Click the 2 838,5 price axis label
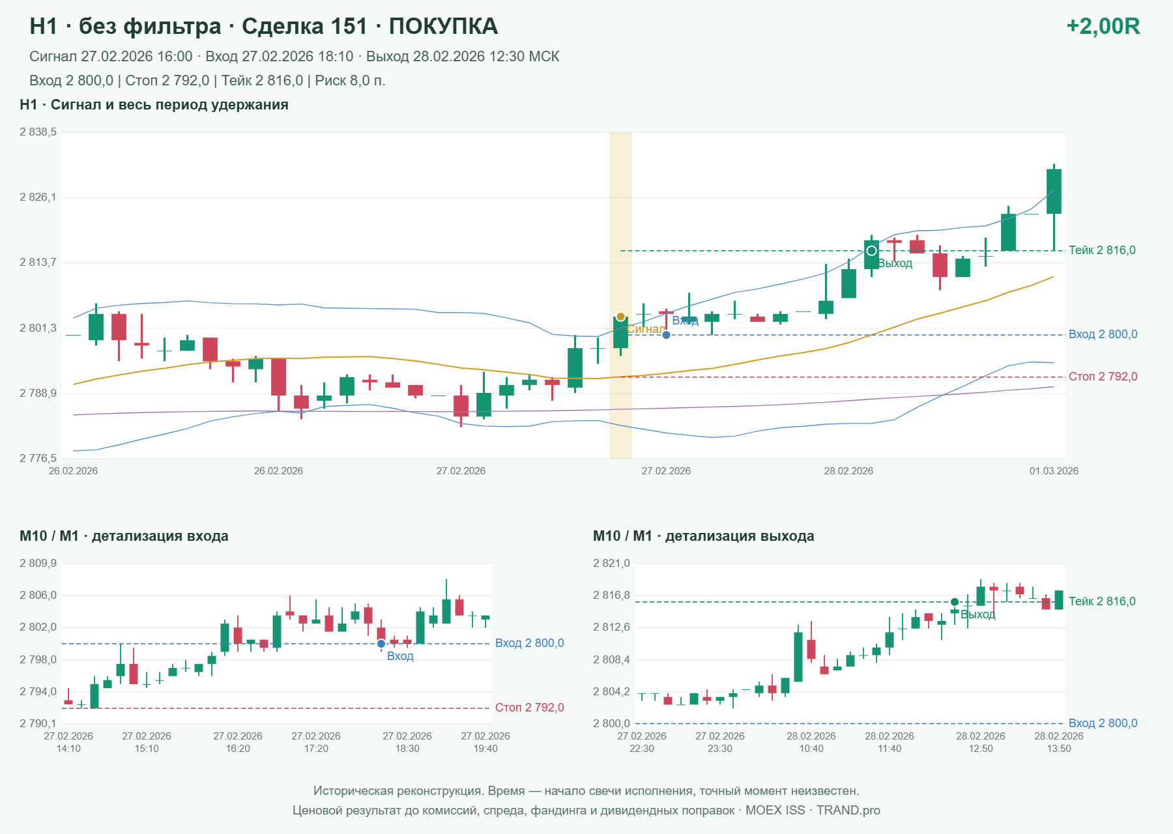This screenshot has width=1173, height=834. click(38, 132)
